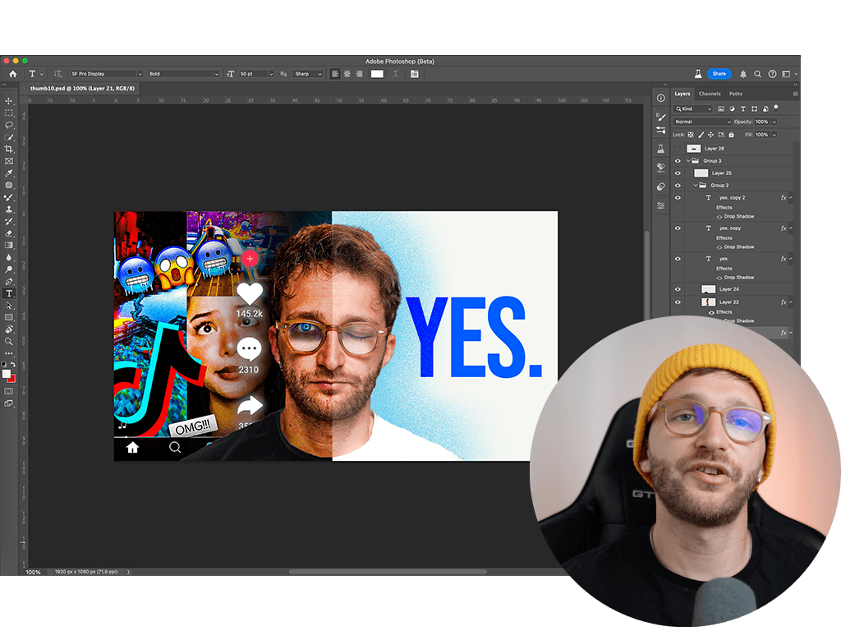This screenshot has width=841, height=631.
Task: Open the Normal blend mode dropdown
Action: click(702, 122)
